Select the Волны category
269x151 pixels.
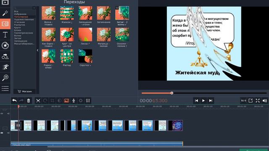[18, 36]
